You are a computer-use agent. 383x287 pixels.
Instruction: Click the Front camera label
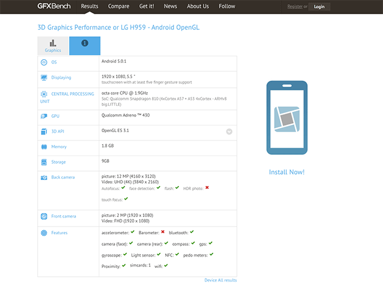click(x=63, y=216)
